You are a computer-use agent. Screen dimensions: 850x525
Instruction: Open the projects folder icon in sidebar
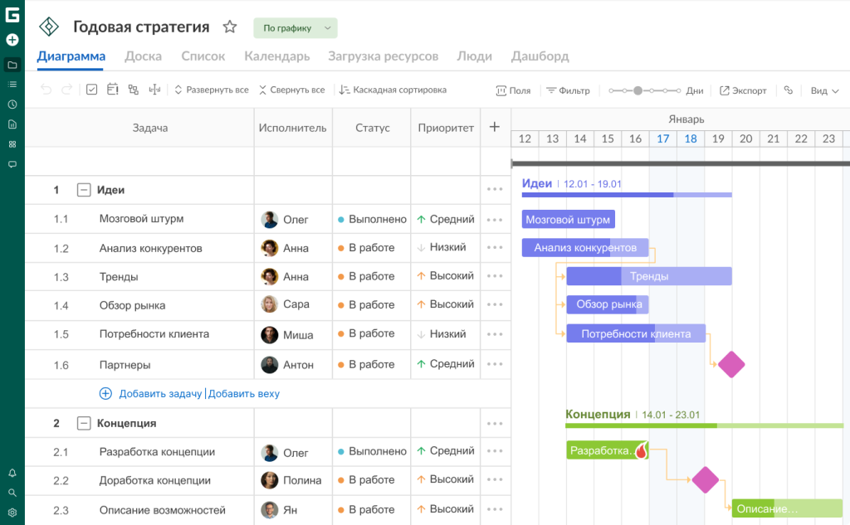12,65
